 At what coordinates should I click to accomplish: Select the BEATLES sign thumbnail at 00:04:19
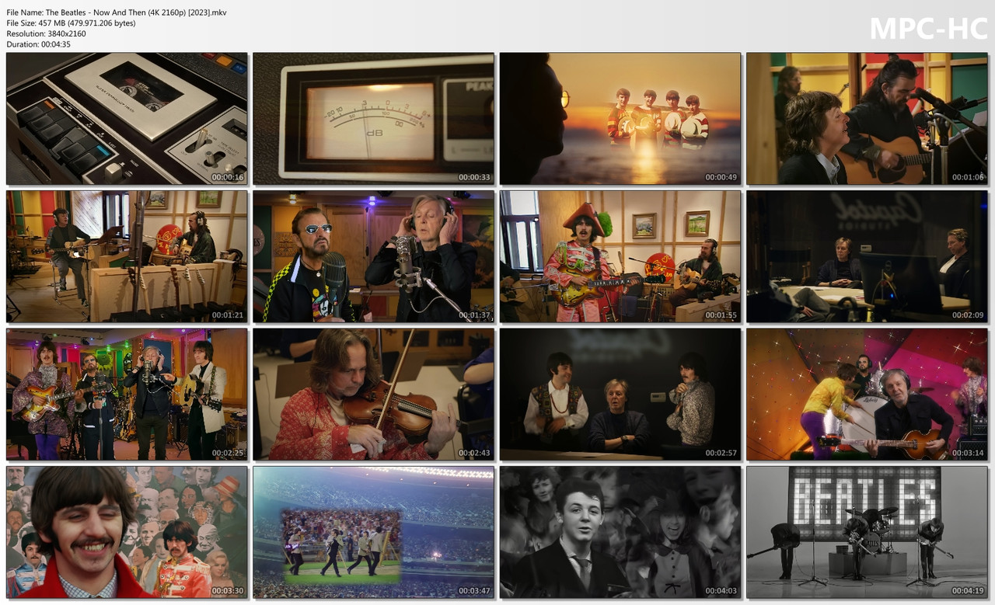point(867,532)
